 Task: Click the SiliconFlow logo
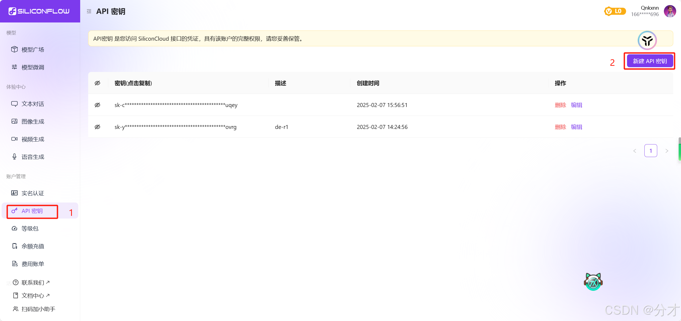pyautogui.click(x=39, y=11)
